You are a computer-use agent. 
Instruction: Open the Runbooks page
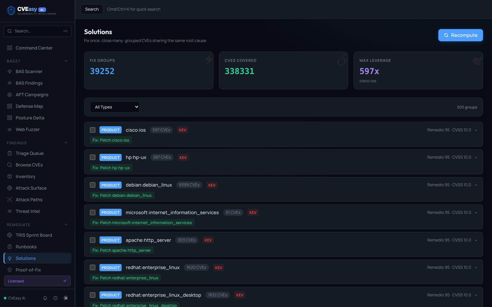tap(37, 247)
